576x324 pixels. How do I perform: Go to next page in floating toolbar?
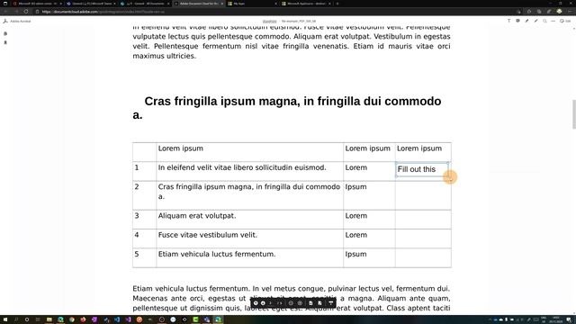263,303
